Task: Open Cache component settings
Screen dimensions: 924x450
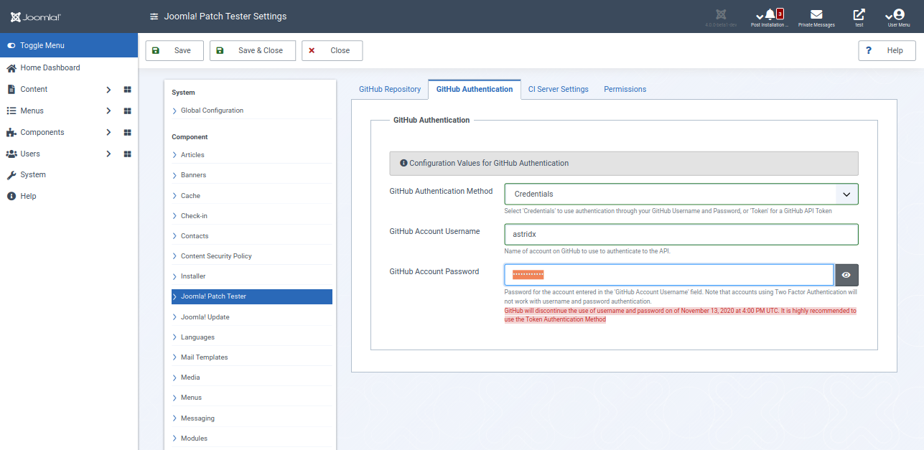Action: 252,195
